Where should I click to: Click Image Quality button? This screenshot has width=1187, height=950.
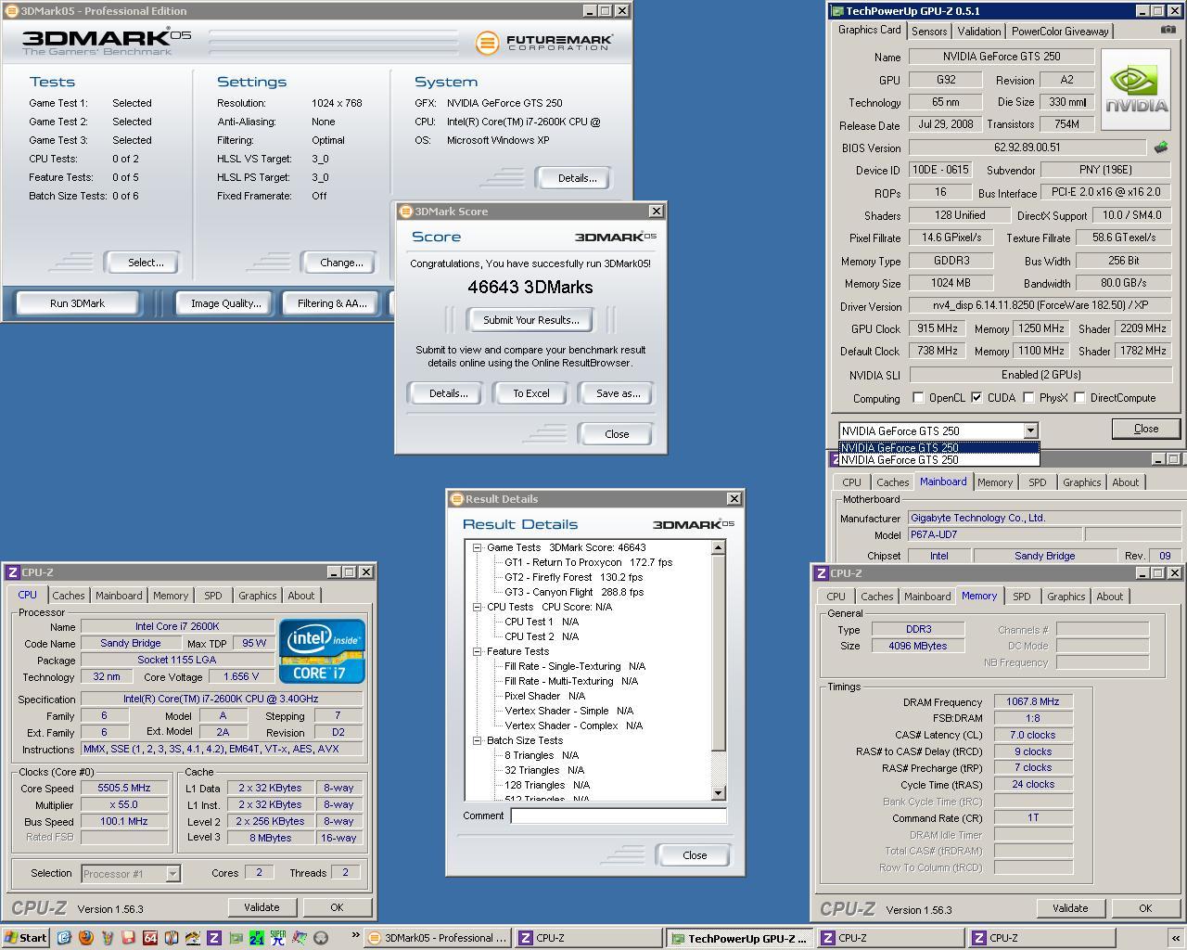pos(225,303)
